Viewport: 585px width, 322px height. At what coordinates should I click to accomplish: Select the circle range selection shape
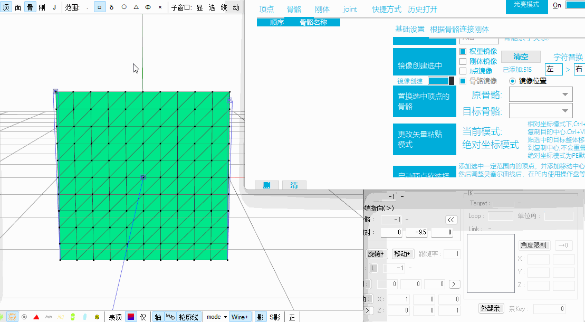pos(124,7)
